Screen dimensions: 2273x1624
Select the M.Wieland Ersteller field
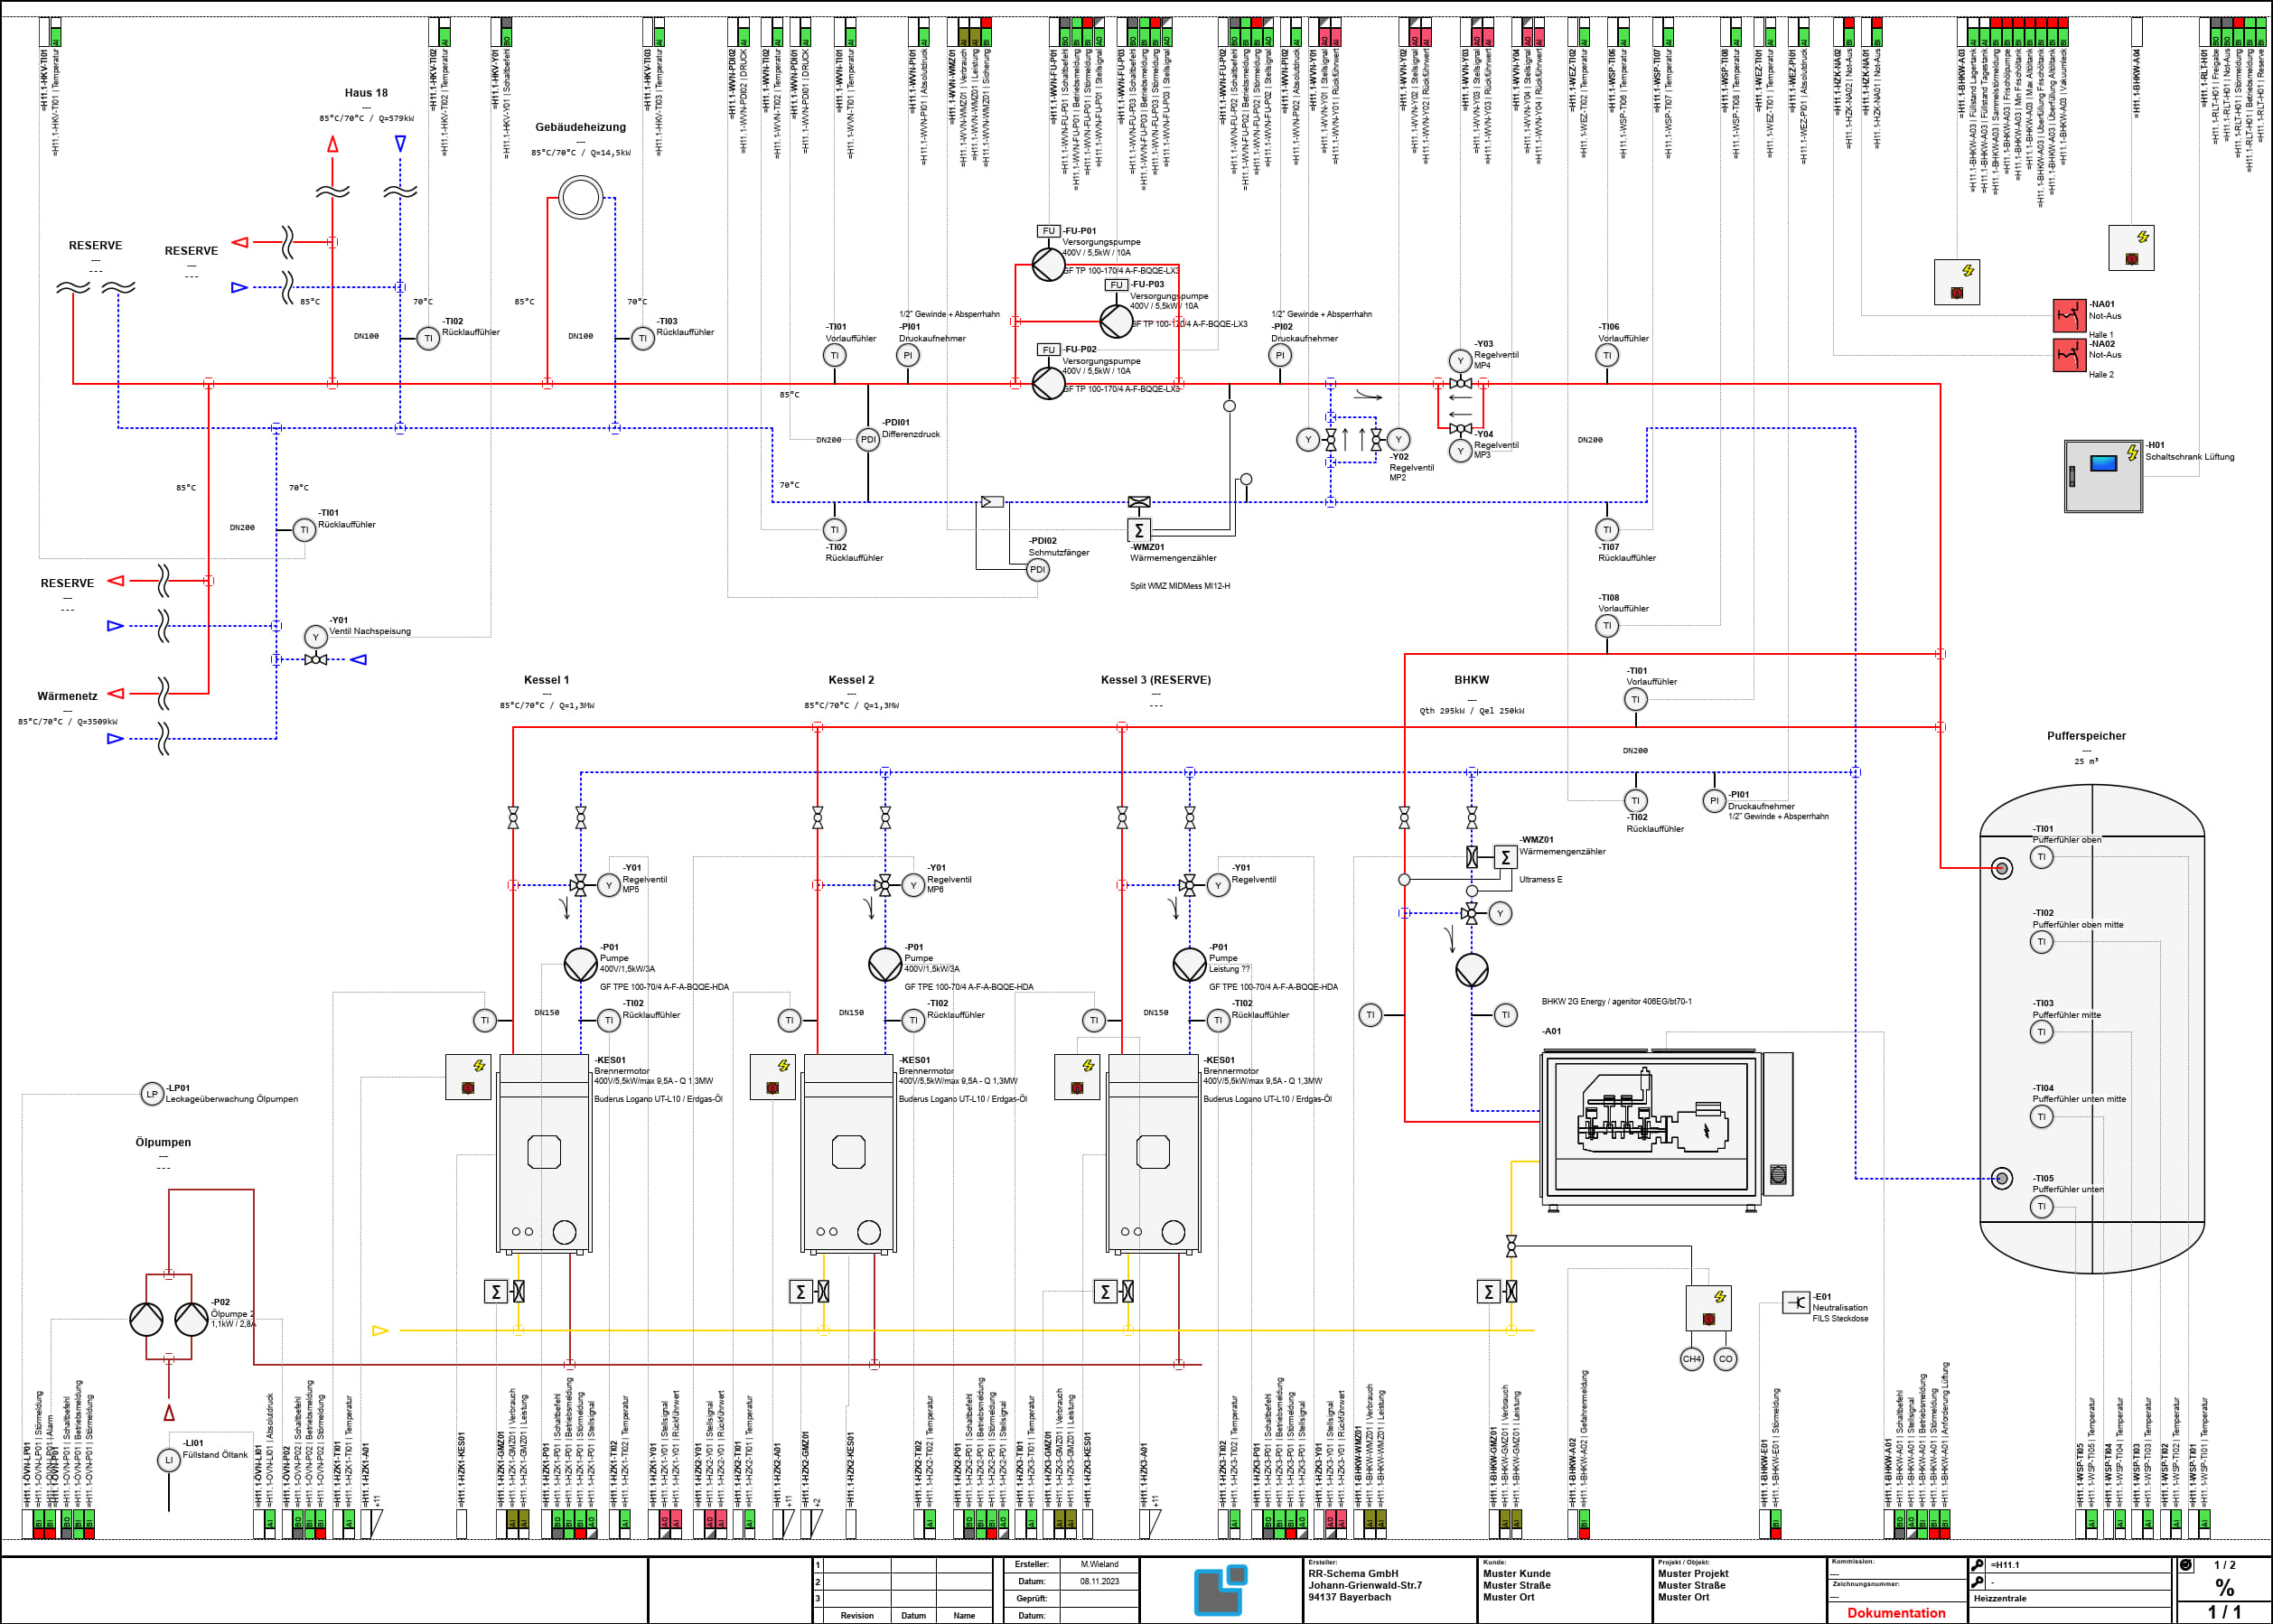[x=1099, y=1564]
